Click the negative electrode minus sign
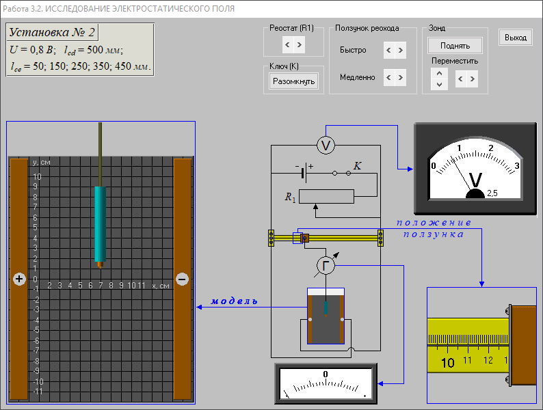 point(182,279)
